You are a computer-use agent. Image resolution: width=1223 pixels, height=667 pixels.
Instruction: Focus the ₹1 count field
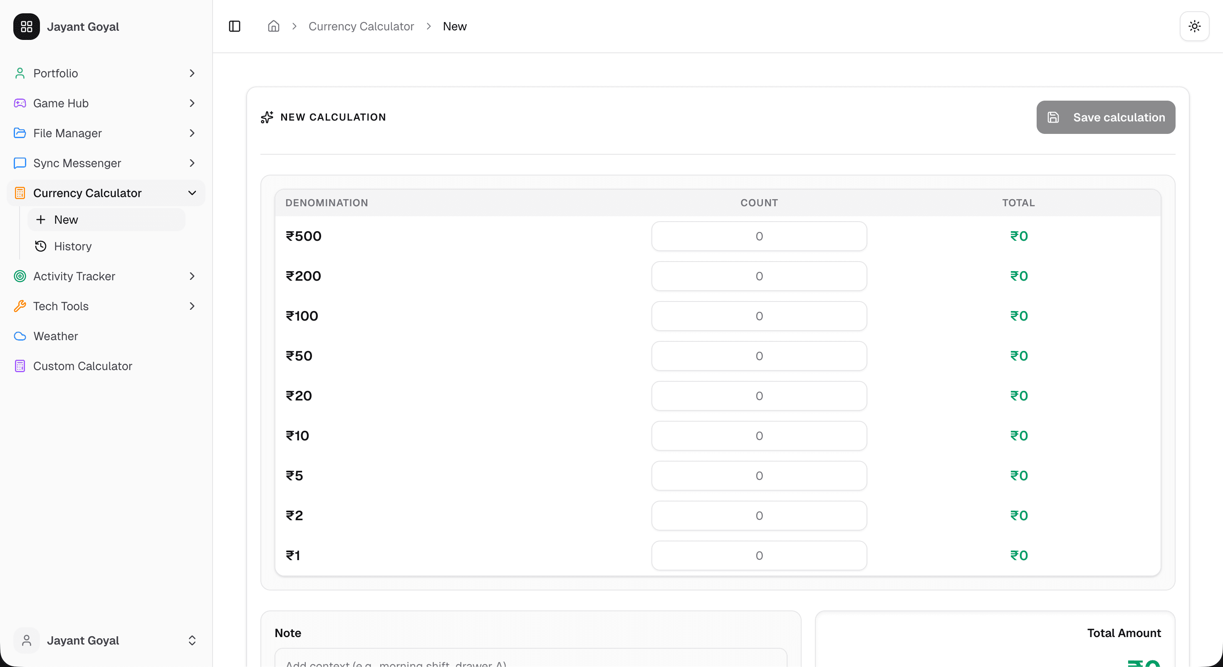(x=759, y=555)
